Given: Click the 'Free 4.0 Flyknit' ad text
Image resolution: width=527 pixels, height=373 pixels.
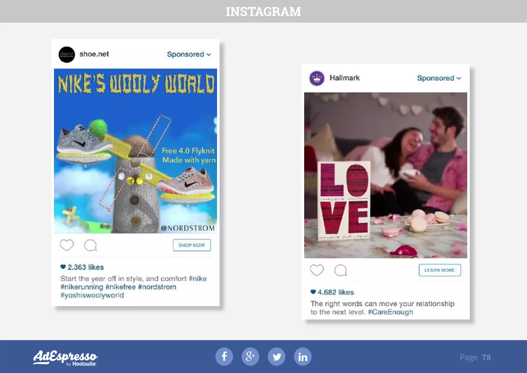Looking at the screenshot, I should click(x=188, y=151).
